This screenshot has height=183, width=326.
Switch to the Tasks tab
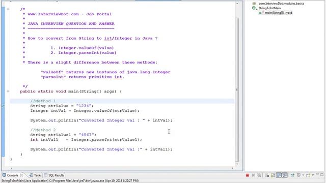[36, 175]
